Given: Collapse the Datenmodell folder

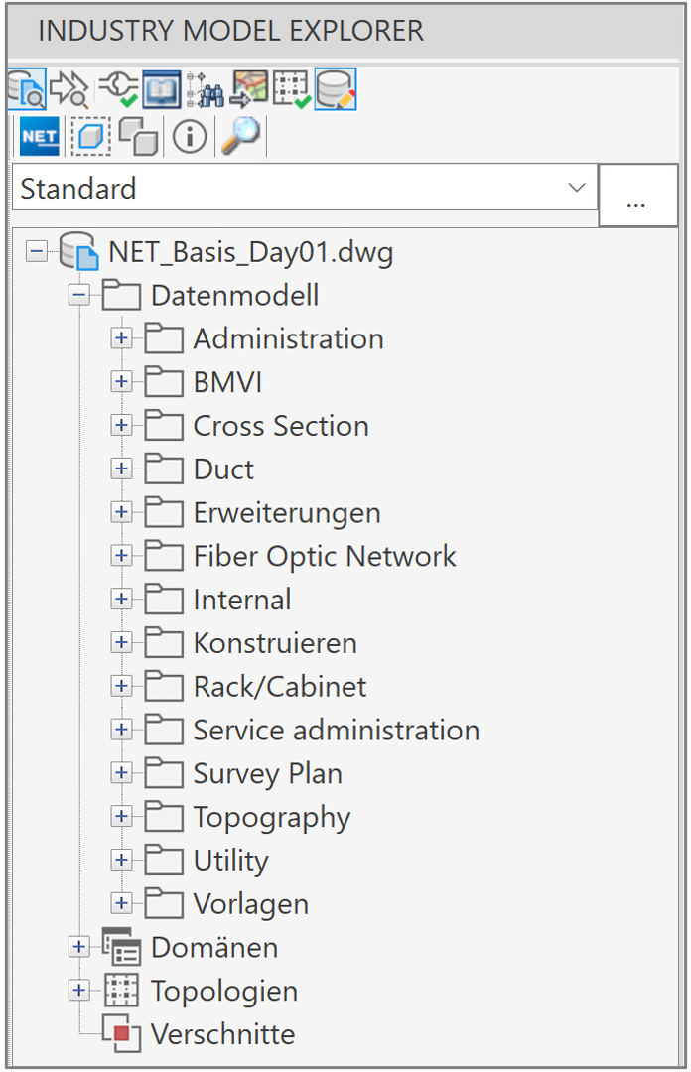Looking at the screenshot, I should (x=77, y=295).
